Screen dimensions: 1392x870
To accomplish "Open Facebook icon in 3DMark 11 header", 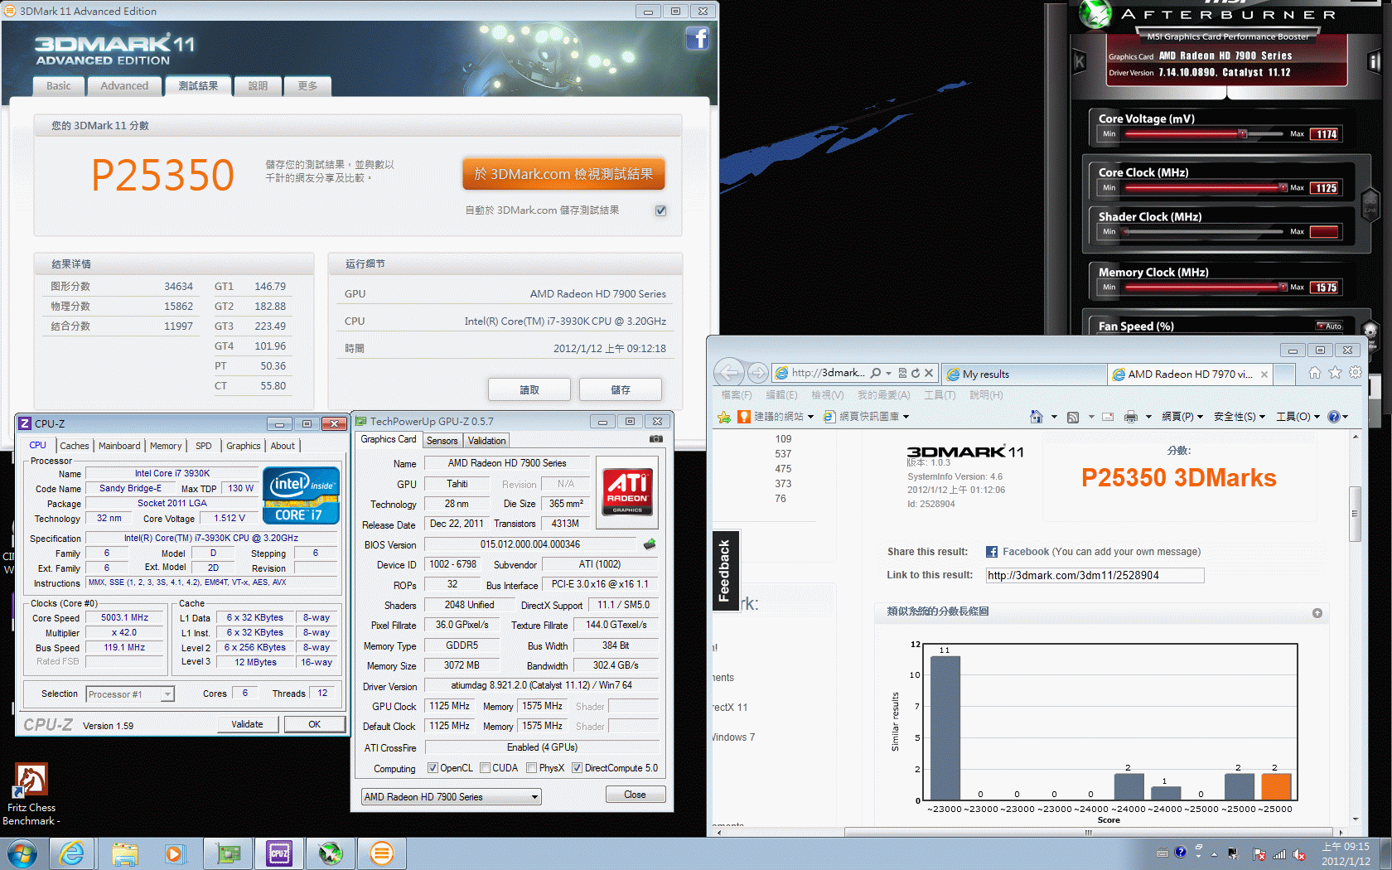I will point(698,38).
